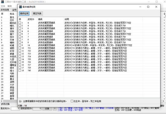Close the 副本错误检测 dialog
The height and width of the screenshot is (114, 166).
(x=156, y=7)
